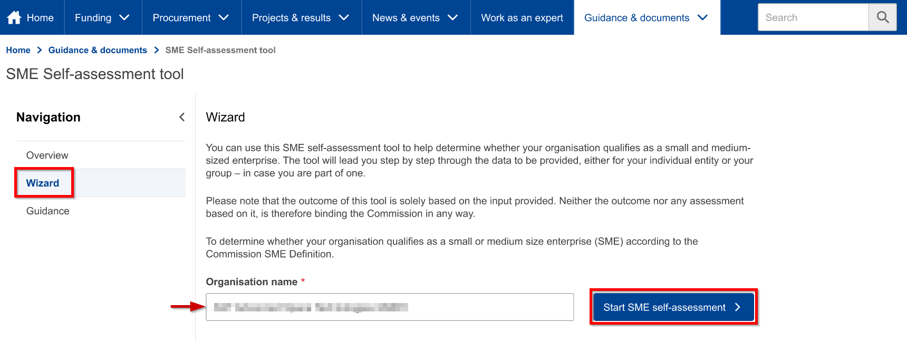Image resolution: width=907 pixels, height=342 pixels.
Task: Click the Projects & results chevron
Action: (344, 17)
